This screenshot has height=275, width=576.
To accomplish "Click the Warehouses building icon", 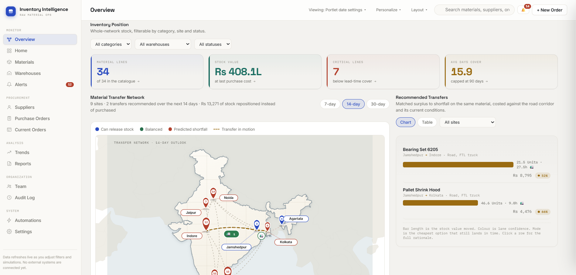I will pyautogui.click(x=9, y=73).
